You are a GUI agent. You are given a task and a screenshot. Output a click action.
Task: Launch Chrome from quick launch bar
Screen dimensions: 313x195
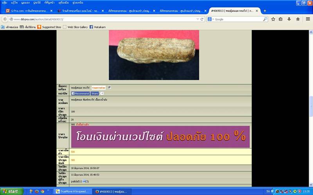click(x=42, y=191)
